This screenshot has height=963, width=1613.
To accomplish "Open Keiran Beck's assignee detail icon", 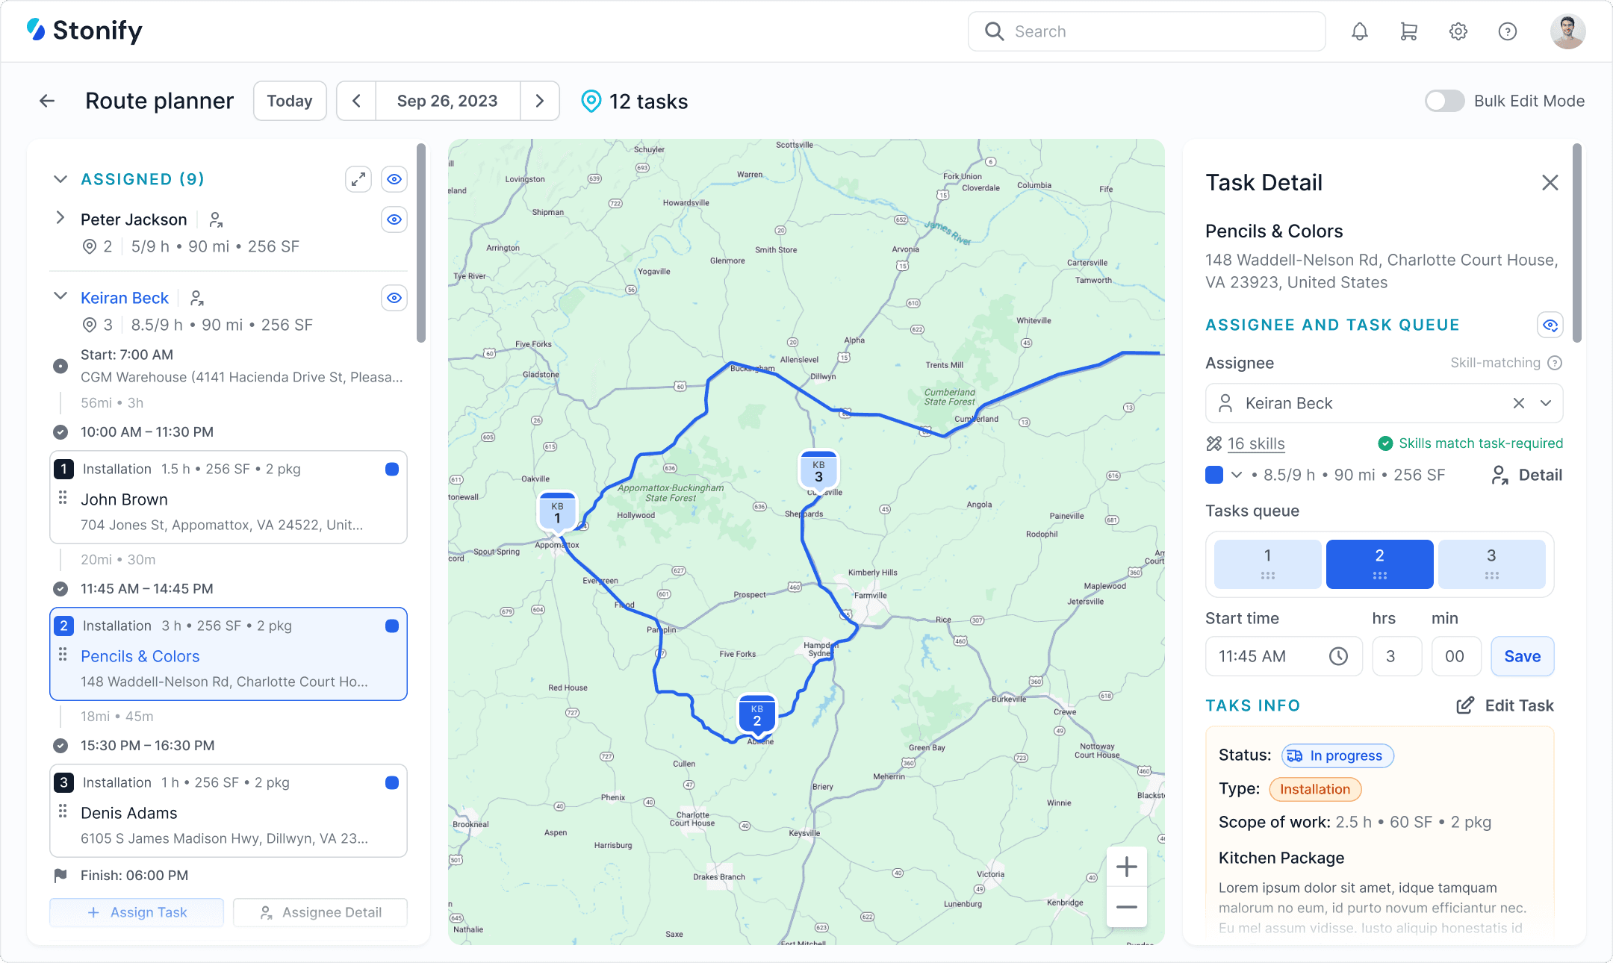I will pyautogui.click(x=196, y=297).
